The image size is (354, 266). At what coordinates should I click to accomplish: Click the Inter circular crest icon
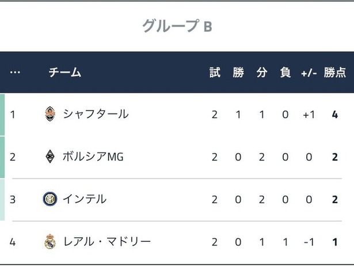click(x=50, y=199)
